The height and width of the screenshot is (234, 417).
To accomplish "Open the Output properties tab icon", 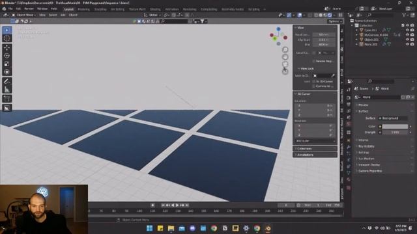I will 349,104.
